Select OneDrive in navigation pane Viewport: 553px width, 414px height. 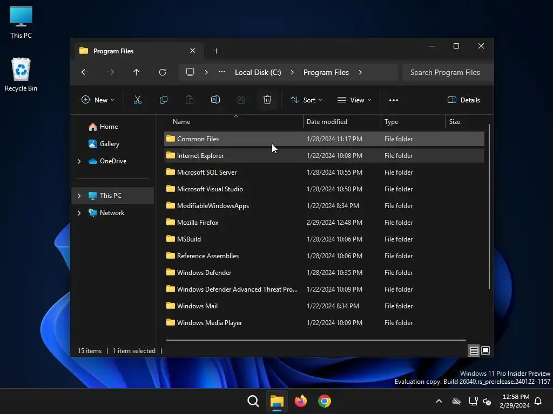click(x=113, y=161)
